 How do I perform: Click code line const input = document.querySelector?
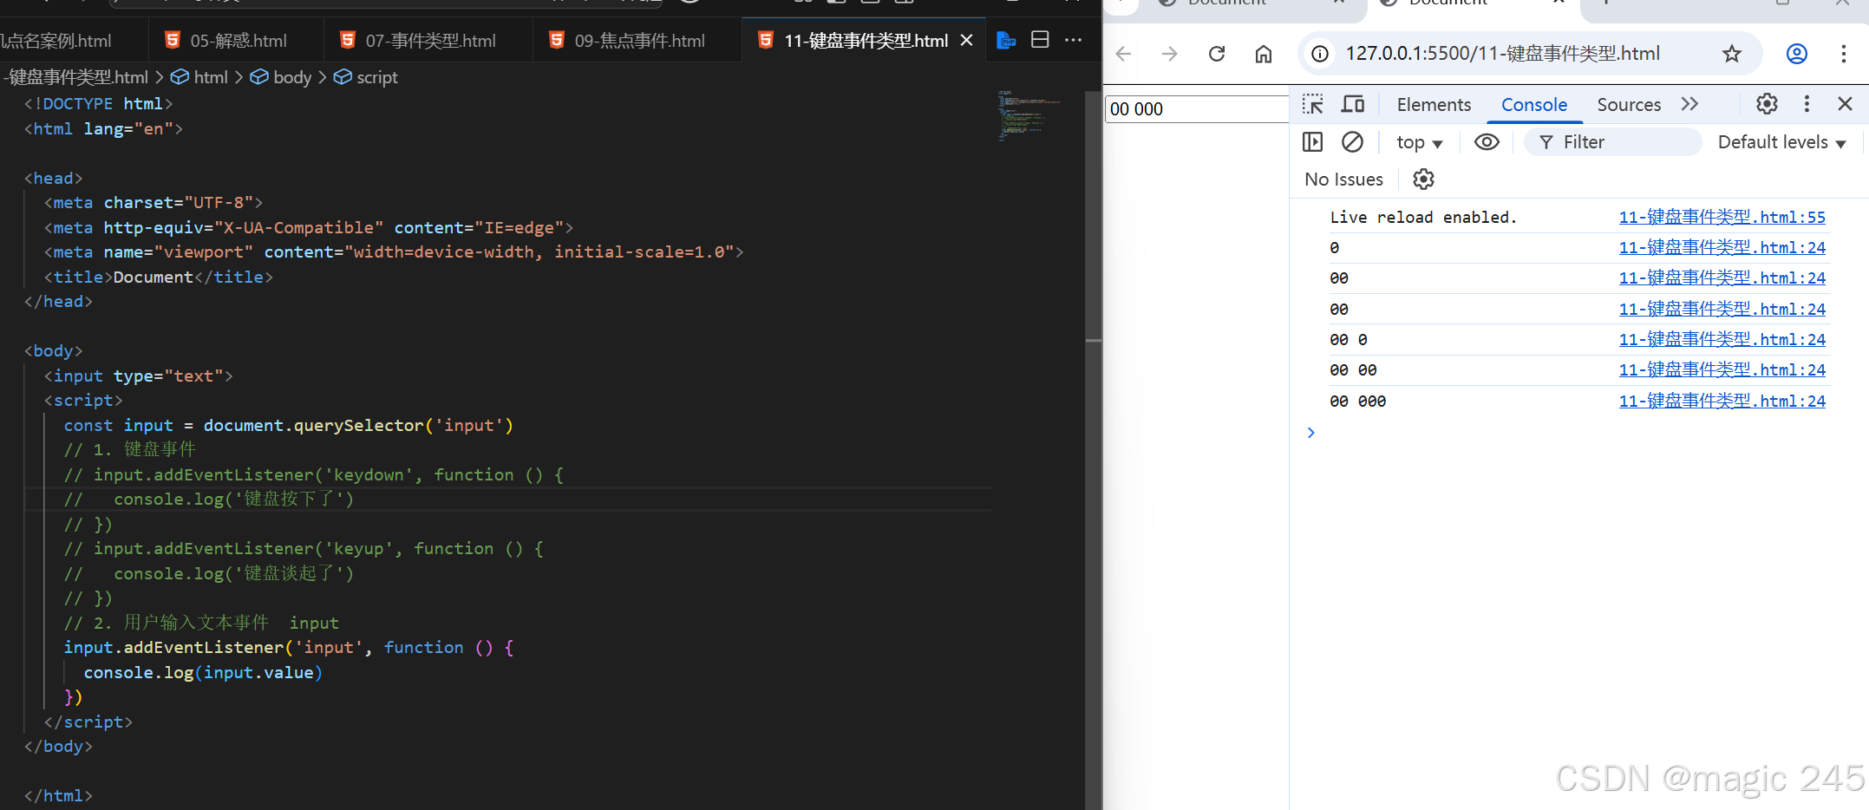pos(289,425)
